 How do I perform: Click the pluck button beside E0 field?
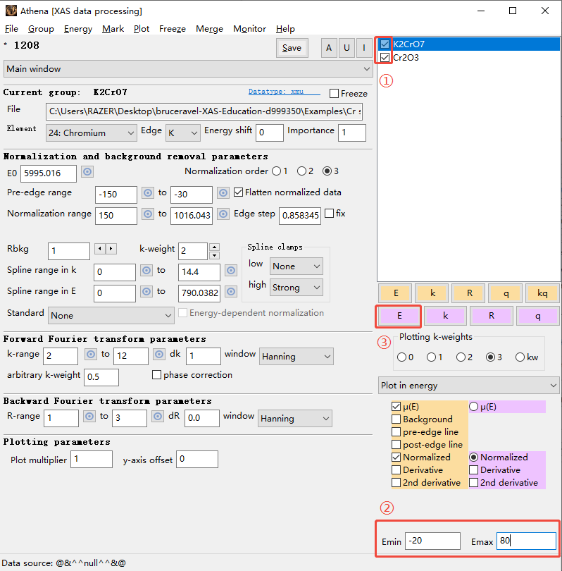[x=87, y=172]
